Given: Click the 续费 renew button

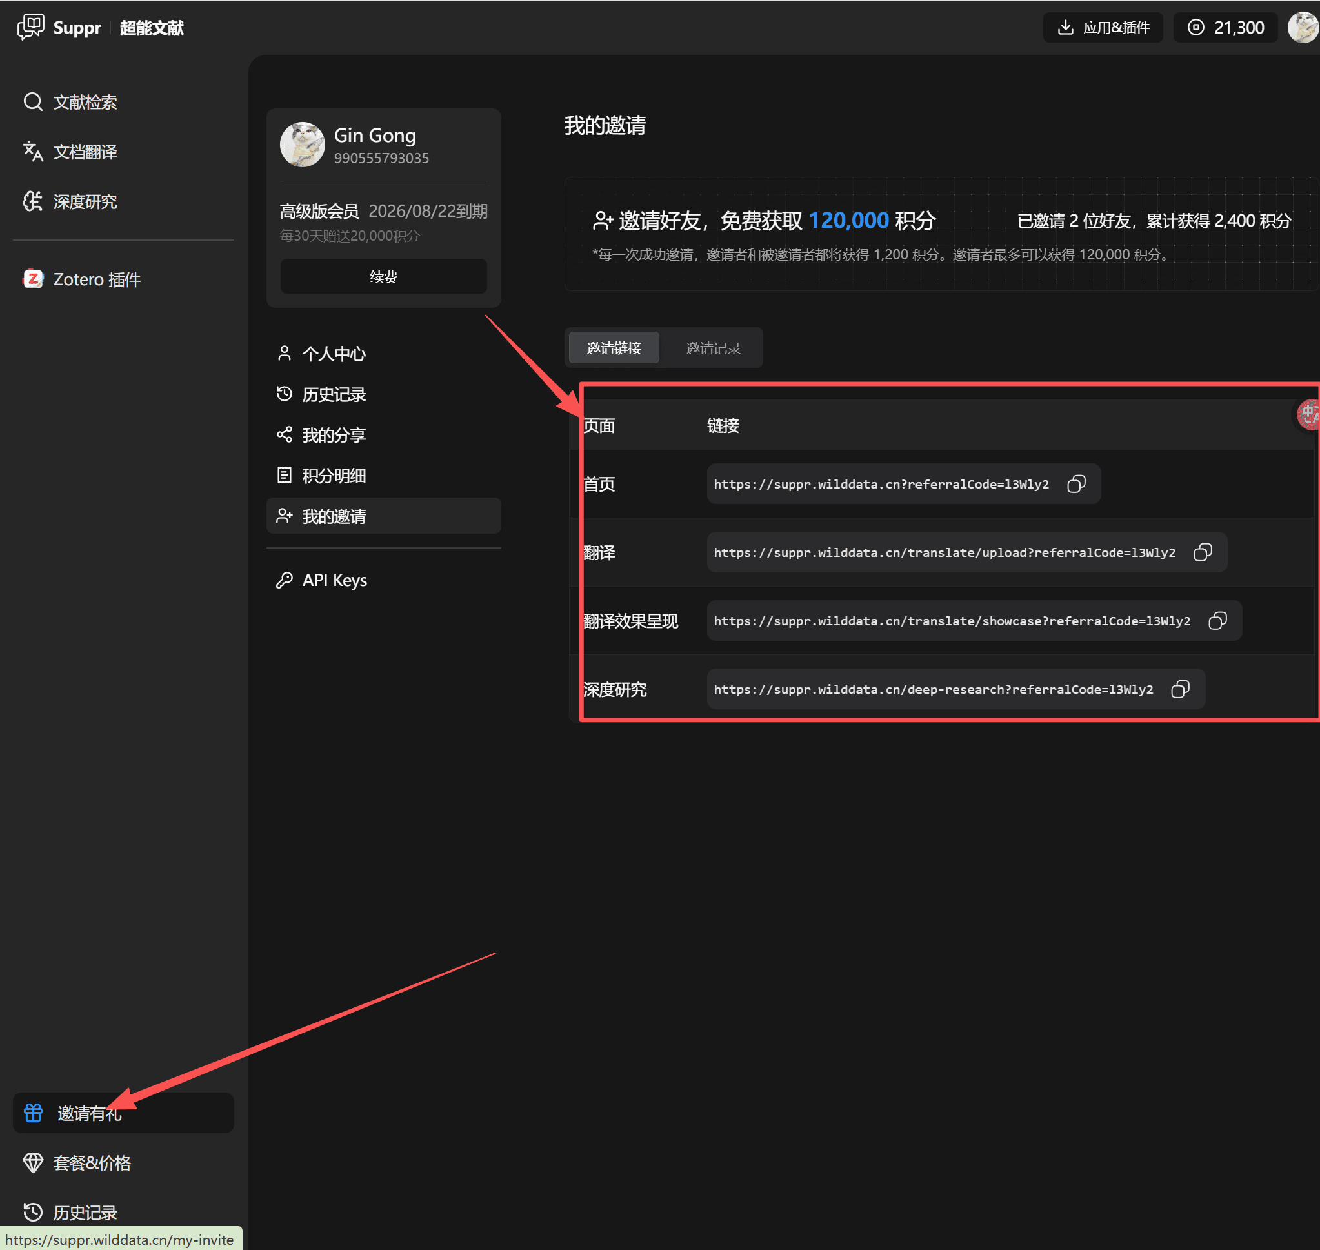Looking at the screenshot, I should [x=383, y=276].
